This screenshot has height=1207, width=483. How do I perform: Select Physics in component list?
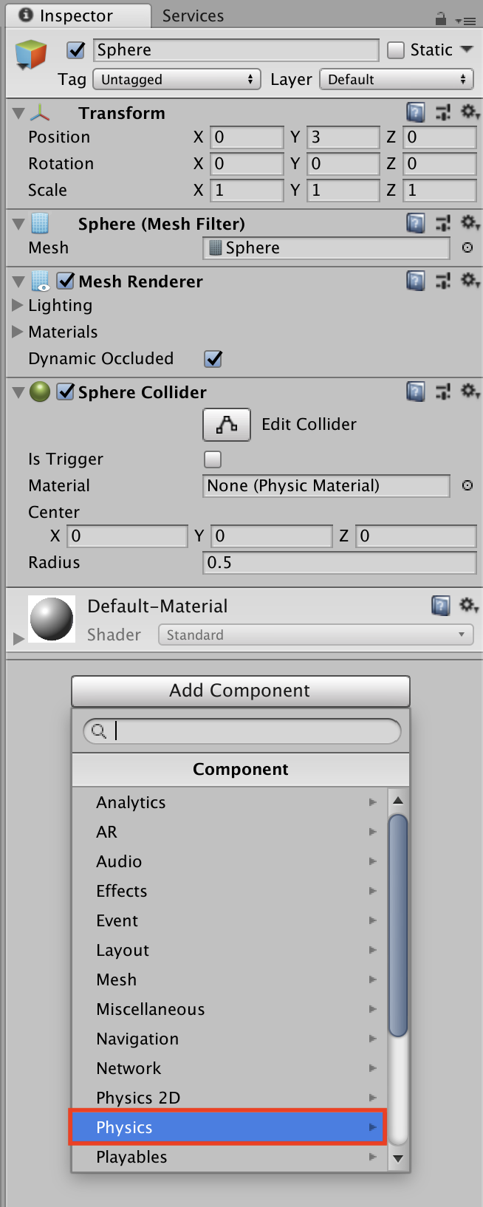227,1127
